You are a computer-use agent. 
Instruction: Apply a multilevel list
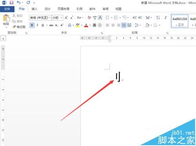(x=125, y=18)
